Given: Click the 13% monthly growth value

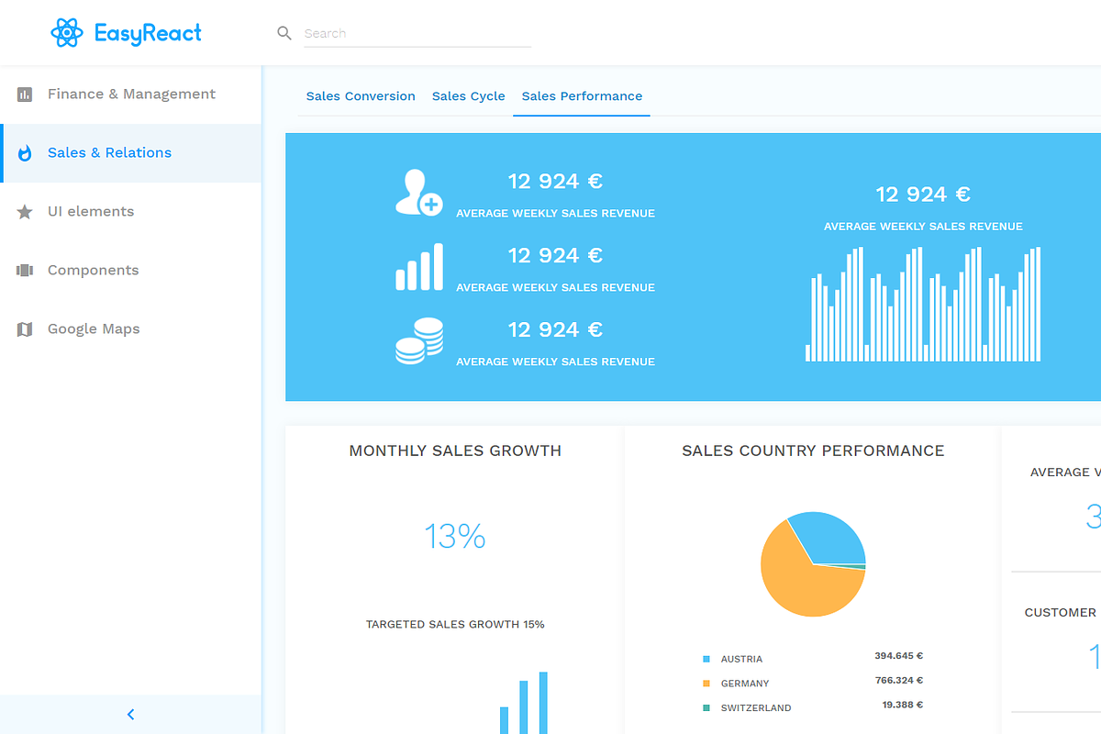Looking at the screenshot, I should 455,536.
